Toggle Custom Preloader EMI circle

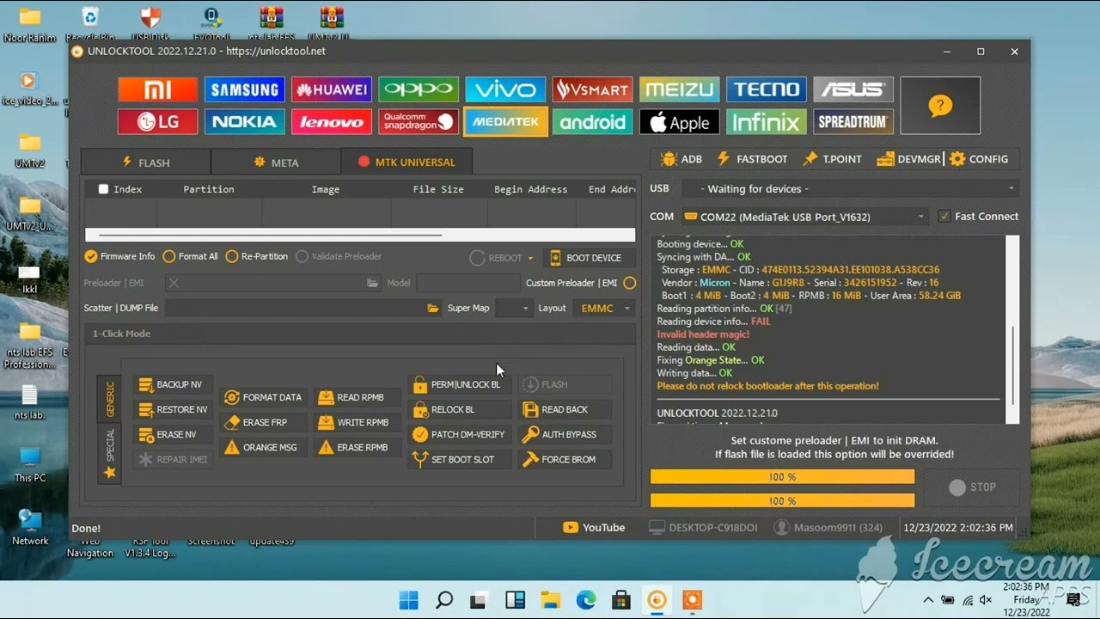point(630,283)
